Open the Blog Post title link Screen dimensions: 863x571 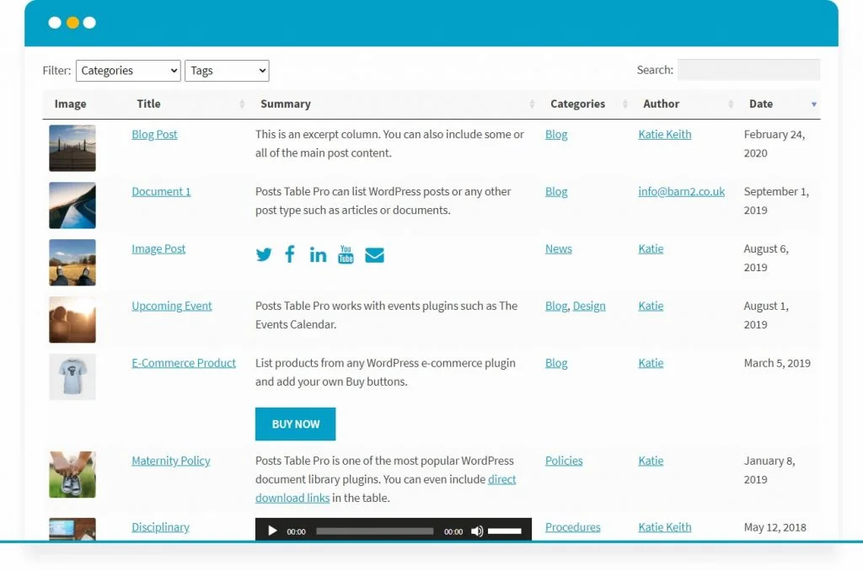click(x=154, y=134)
